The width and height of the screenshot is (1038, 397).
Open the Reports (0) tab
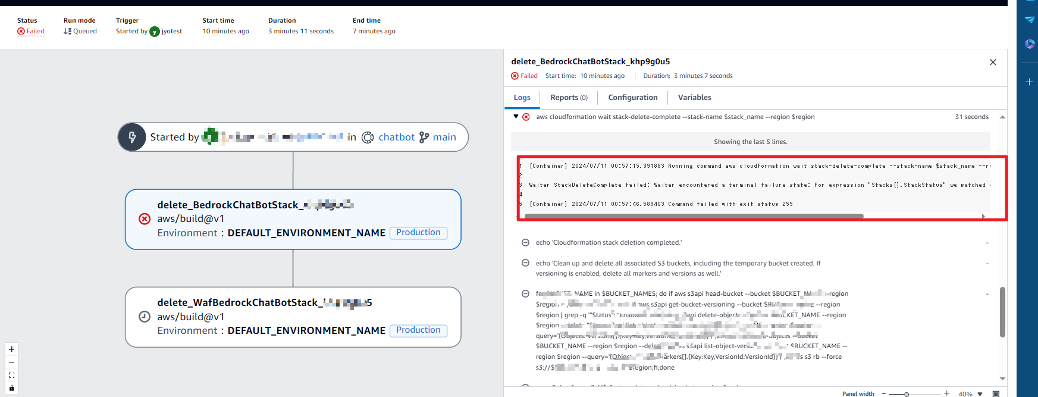coord(569,98)
